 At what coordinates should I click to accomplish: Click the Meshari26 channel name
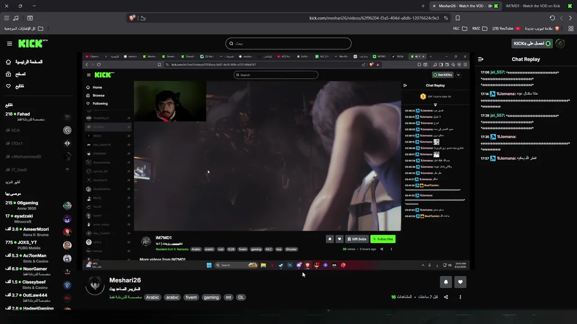click(125, 280)
